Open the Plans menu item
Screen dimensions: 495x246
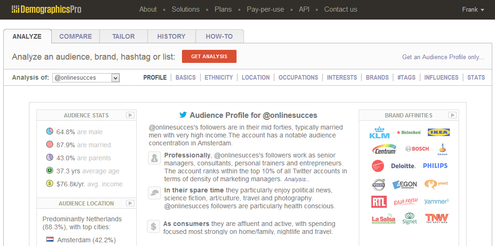(x=223, y=9)
